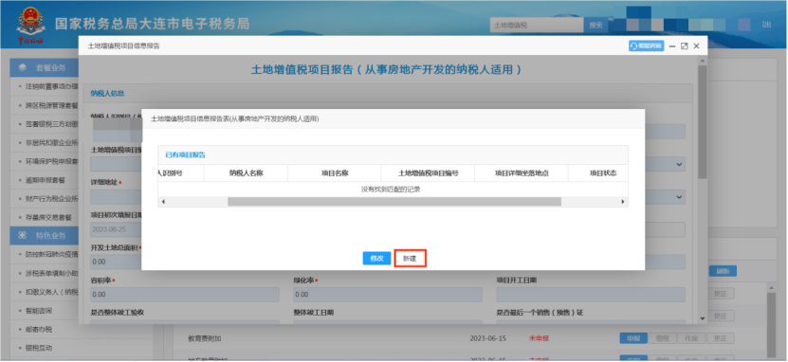Click the 未申报 status in 教育费附加 row

click(539, 338)
